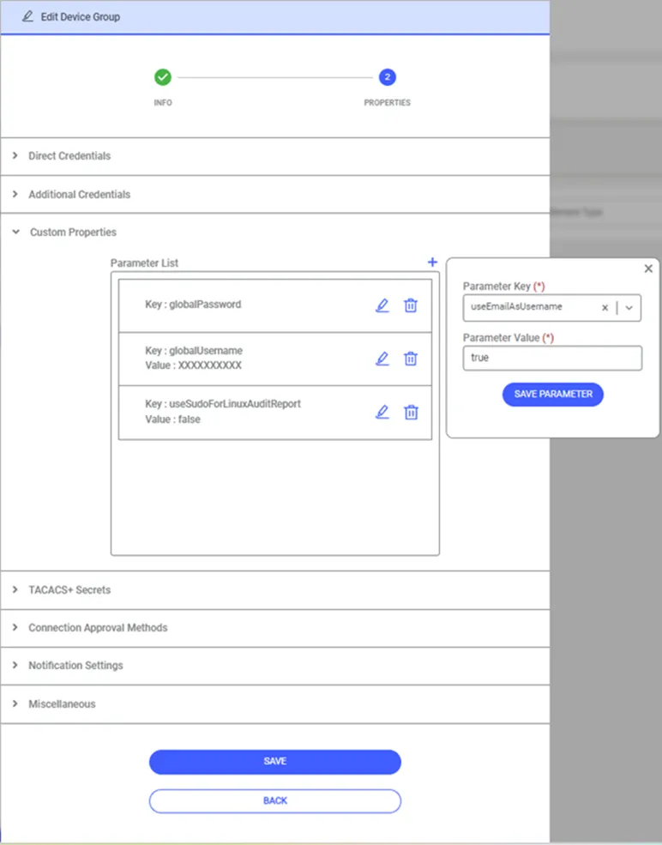Expand the Connection Approval Methods section

coord(275,628)
